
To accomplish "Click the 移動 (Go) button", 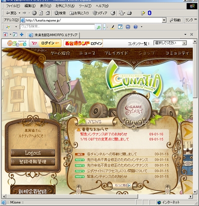I will point(175,20).
